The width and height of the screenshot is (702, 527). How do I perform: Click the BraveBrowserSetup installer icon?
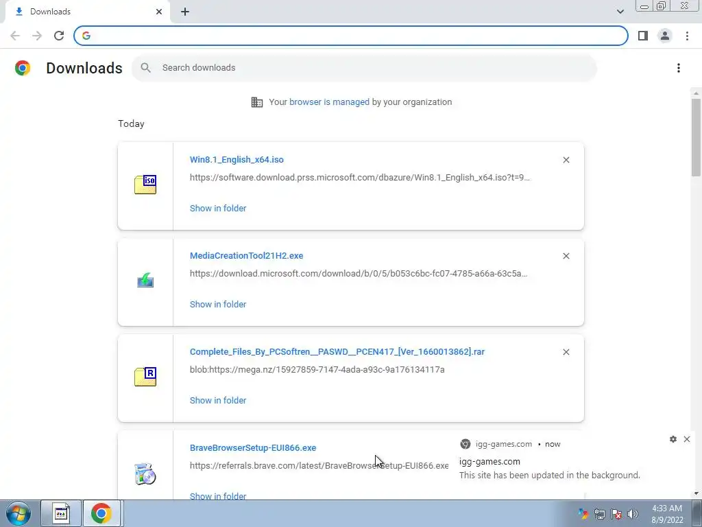[145, 473]
